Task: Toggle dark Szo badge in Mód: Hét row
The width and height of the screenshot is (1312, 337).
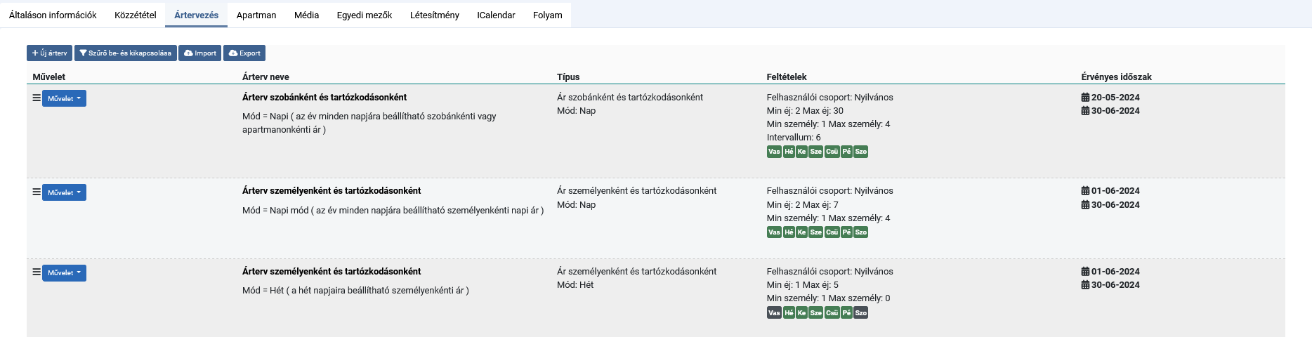Action: point(861,313)
